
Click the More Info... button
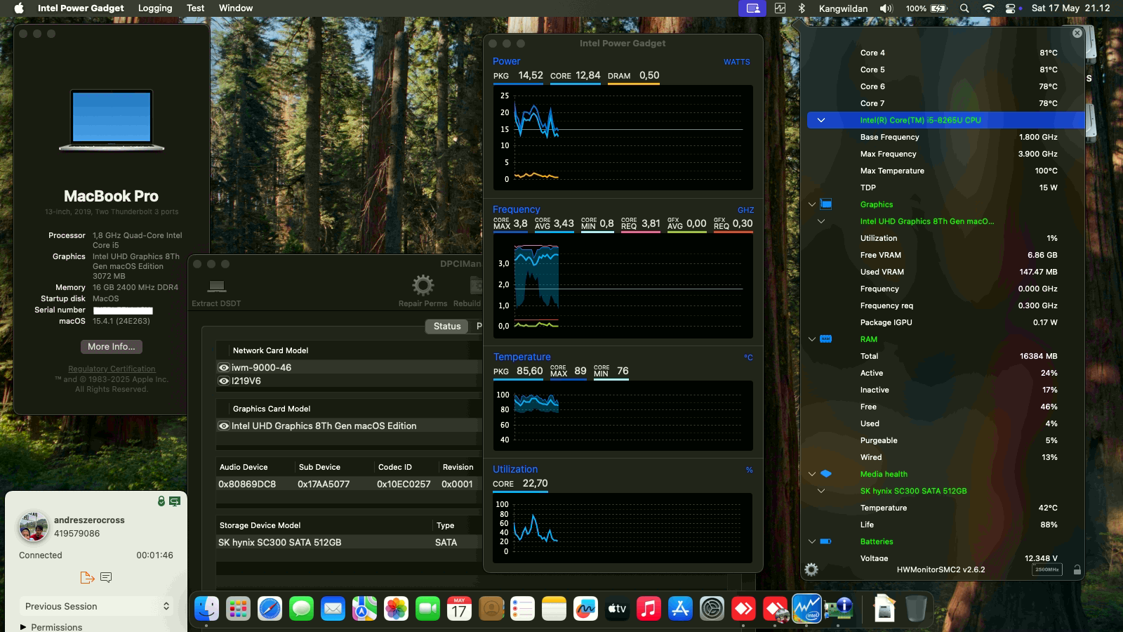pyautogui.click(x=111, y=346)
